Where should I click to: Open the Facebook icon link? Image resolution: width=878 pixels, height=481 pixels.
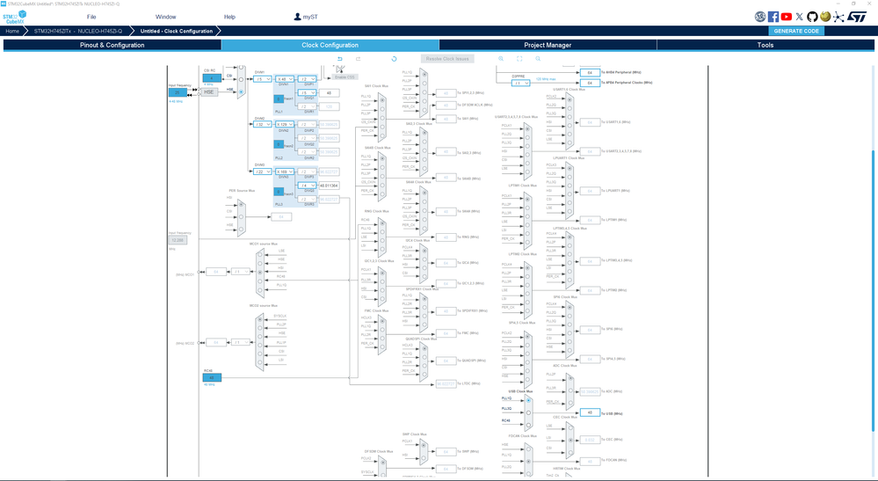point(773,17)
